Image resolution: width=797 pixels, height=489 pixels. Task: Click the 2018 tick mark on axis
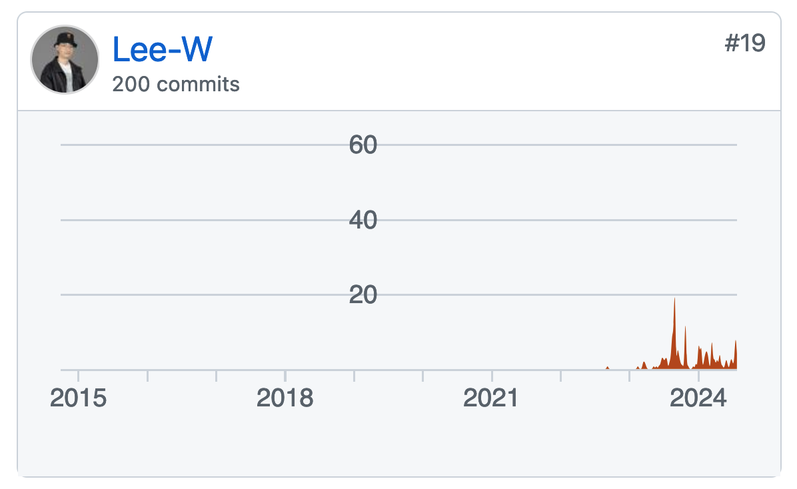(x=285, y=376)
